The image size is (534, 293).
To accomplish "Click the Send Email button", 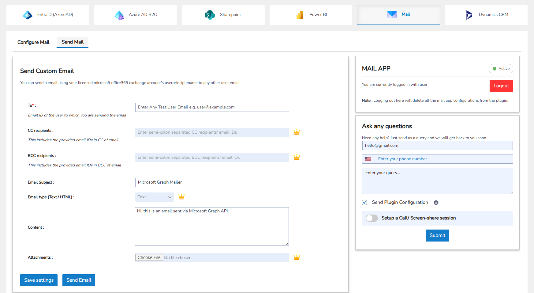I will tap(79, 280).
